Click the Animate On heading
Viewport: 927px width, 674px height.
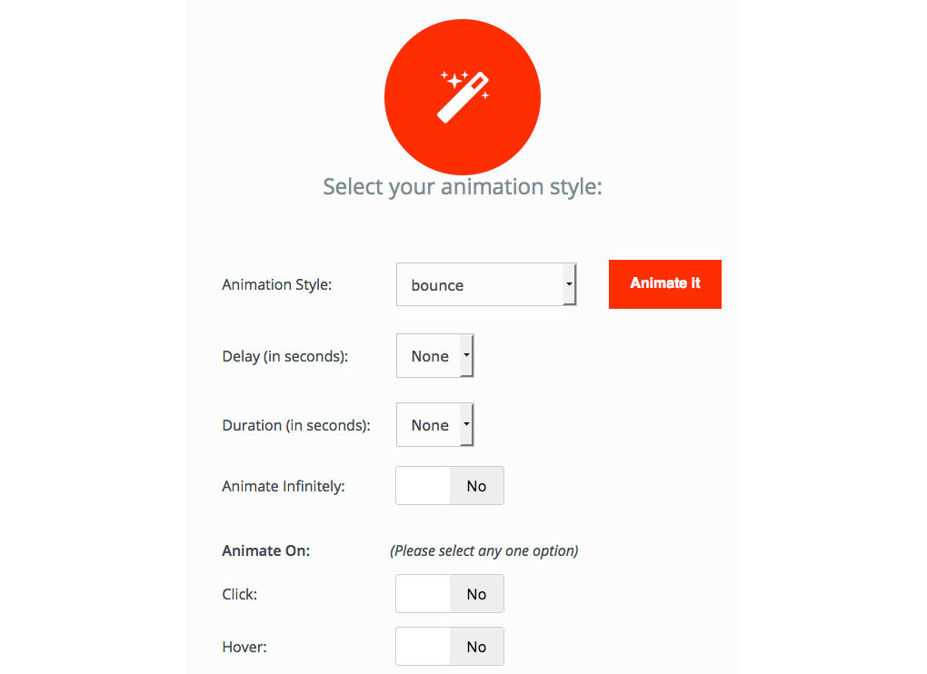coord(265,550)
